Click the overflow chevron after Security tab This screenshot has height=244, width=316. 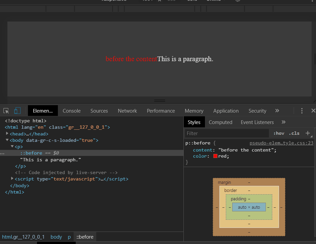point(277,111)
